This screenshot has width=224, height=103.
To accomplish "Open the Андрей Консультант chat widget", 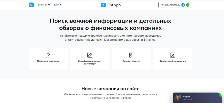I will tap(197, 98).
